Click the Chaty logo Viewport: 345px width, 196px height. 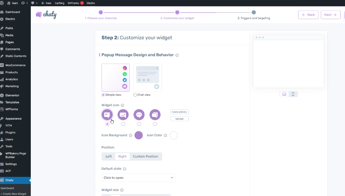tap(46, 15)
